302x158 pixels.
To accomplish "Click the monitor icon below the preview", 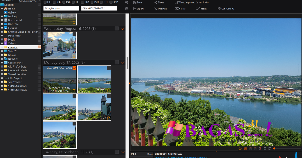I will (270, 149).
